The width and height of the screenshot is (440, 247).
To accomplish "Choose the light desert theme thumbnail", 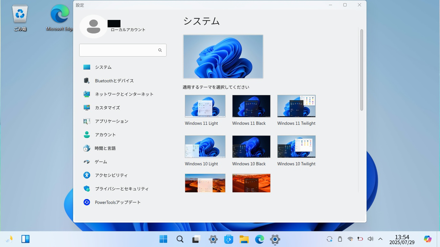I will pos(205,183).
